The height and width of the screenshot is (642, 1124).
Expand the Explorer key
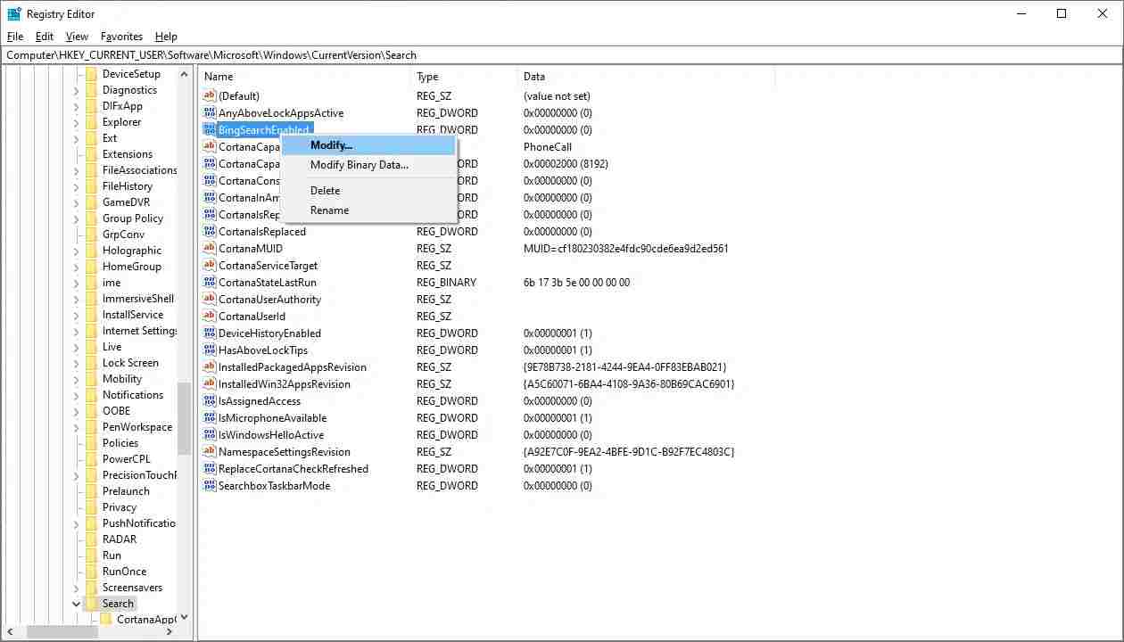(x=76, y=122)
